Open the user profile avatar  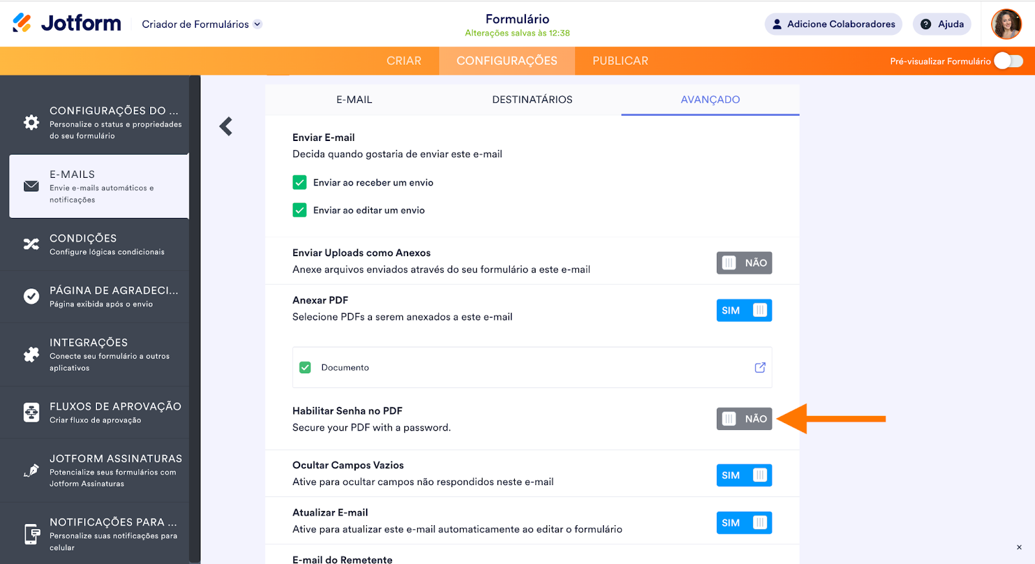pyautogui.click(x=1006, y=24)
